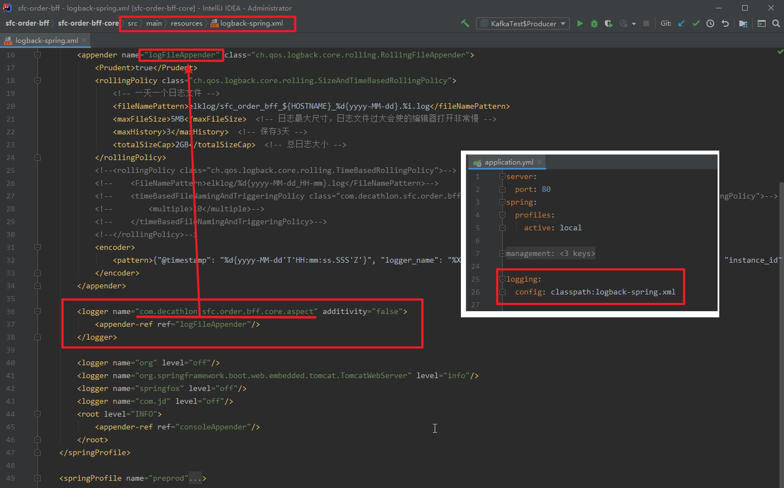The height and width of the screenshot is (488, 784).
Task: Click the src breadcrumb segment
Action: 132,23
